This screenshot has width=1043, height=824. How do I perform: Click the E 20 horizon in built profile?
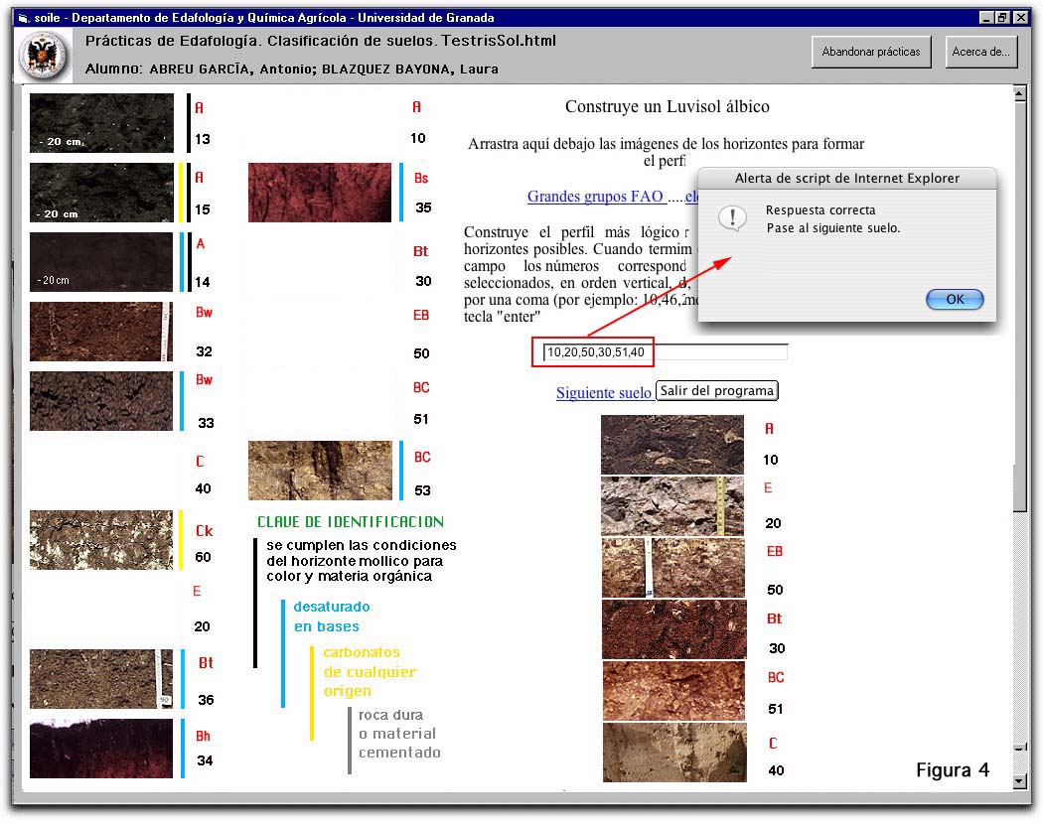(672, 506)
